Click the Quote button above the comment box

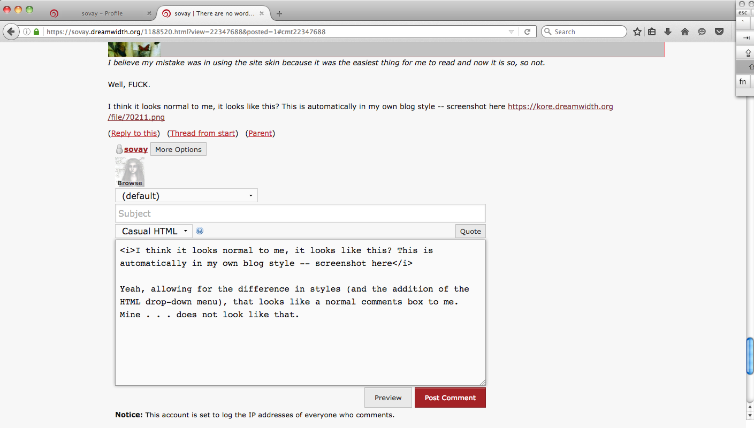(470, 231)
